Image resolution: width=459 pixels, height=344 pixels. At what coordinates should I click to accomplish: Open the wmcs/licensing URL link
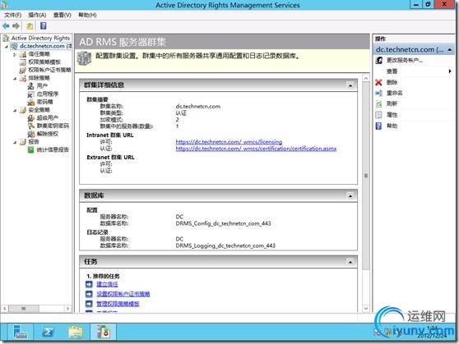229,142
